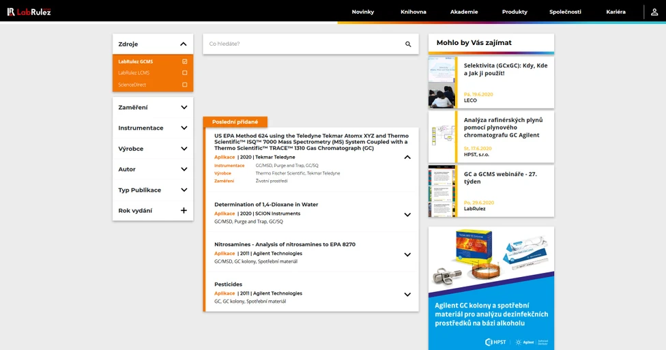Expand the Determination of 1,4-Dioxane entry
The width and height of the screenshot is (666, 350).
point(407,214)
